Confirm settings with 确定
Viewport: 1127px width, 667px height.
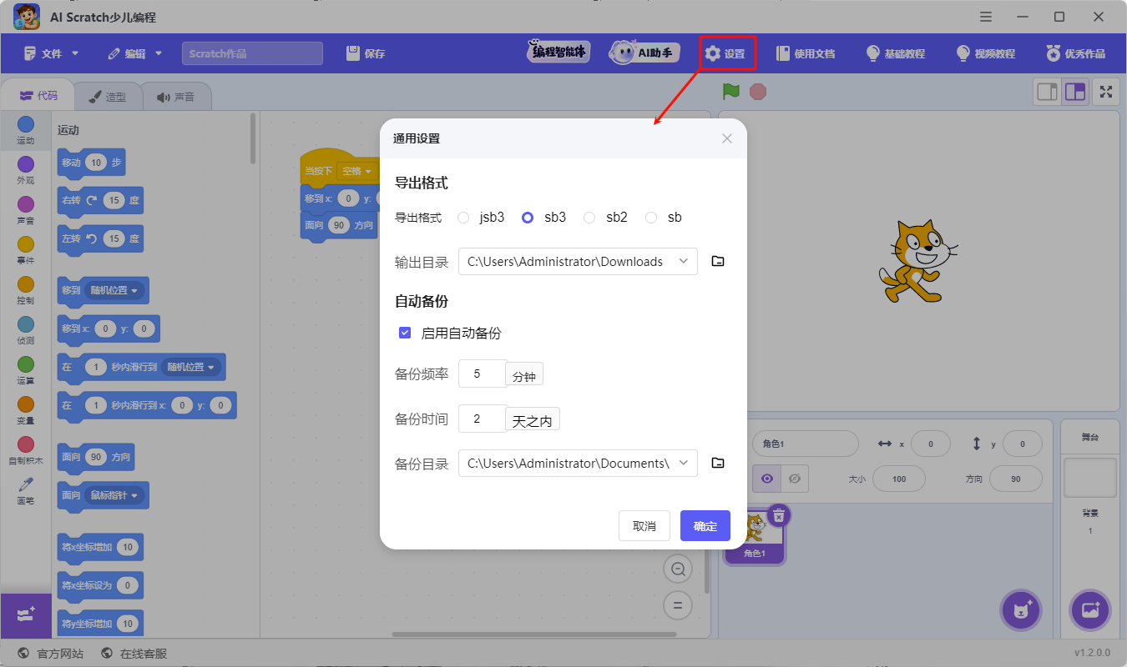[x=705, y=525]
